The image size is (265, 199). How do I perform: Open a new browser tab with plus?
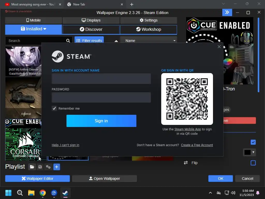click(132, 4)
